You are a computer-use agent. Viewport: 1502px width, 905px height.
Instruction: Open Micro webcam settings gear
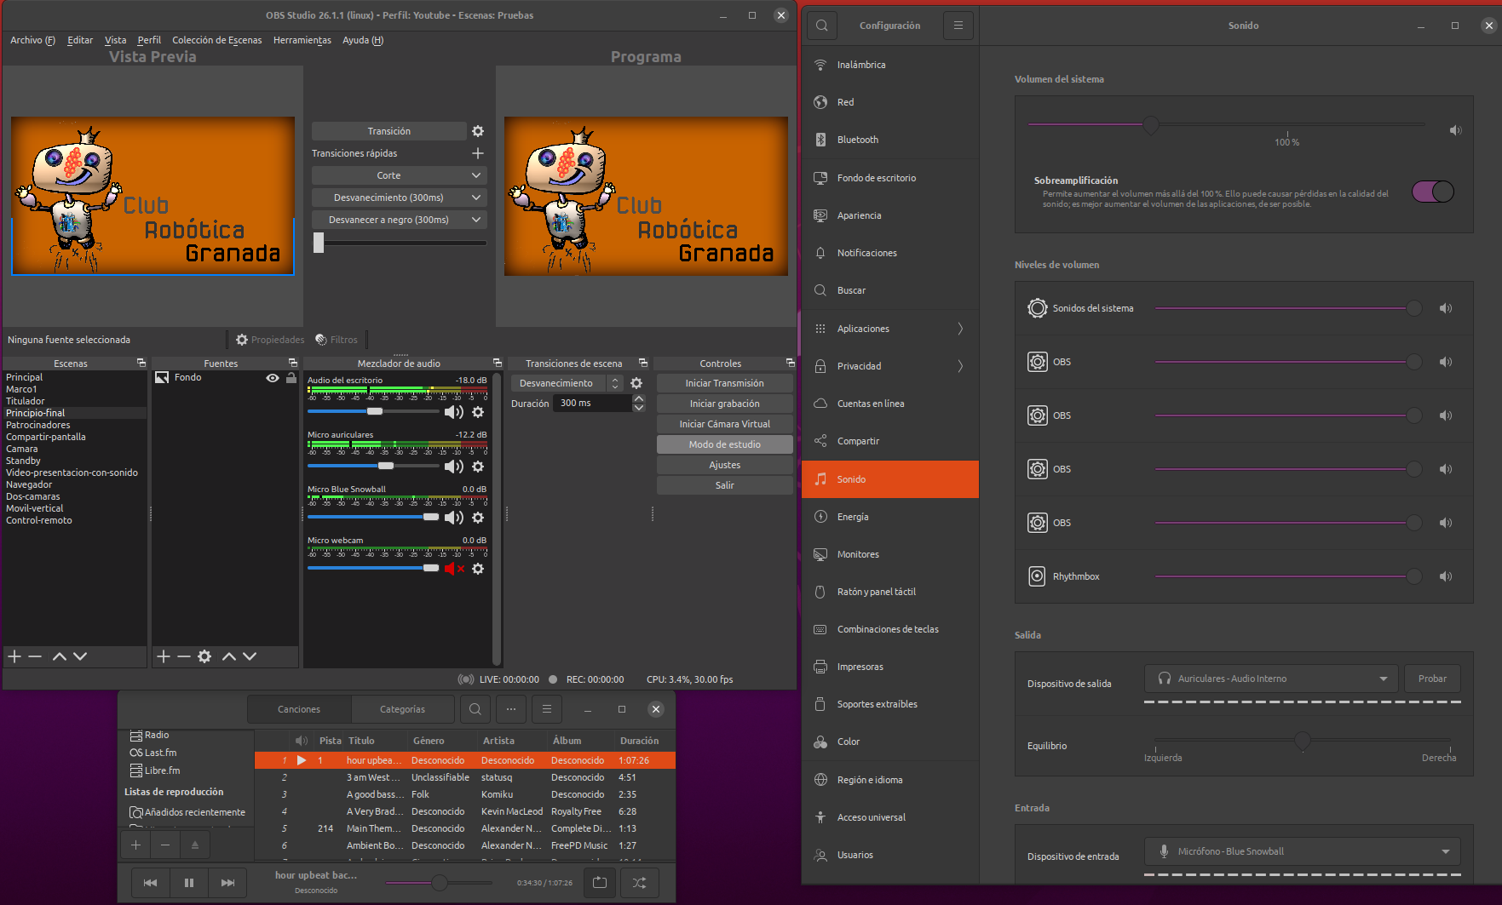(x=478, y=569)
